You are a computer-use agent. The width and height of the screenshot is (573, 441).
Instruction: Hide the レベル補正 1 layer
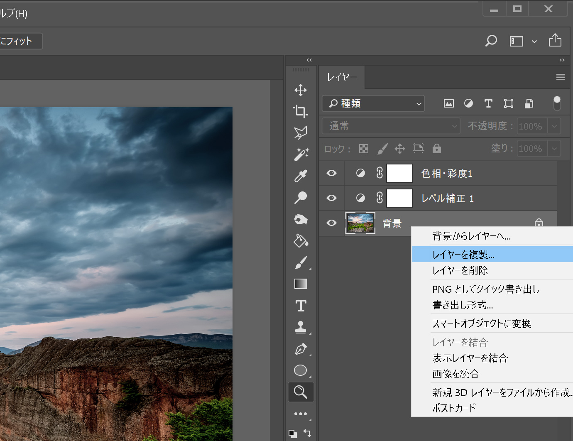click(x=331, y=198)
